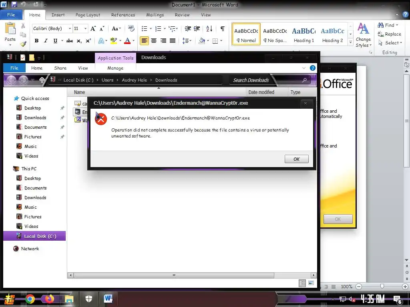Decrease indent in Word ribbon

tap(188, 28)
